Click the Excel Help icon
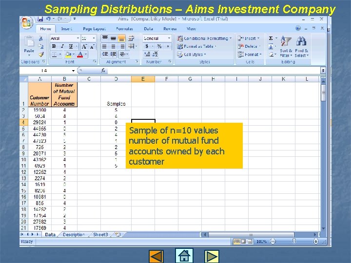 tap(298, 28)
